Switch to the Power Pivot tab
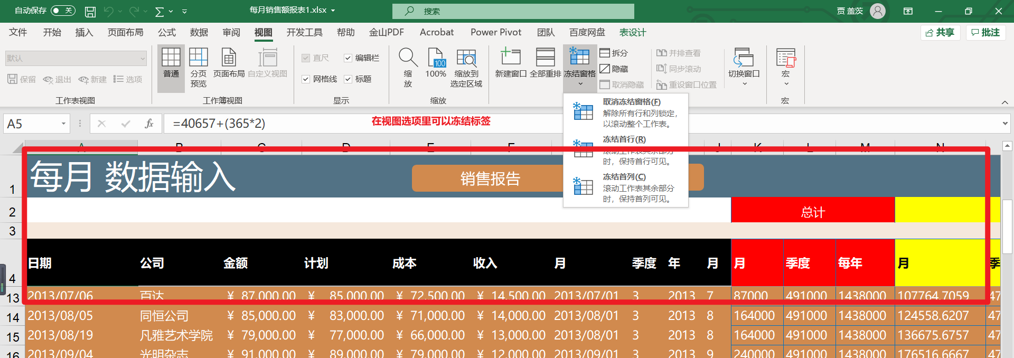Image resolution: width=1014 pixels, height=358 pixels. [496, 32]
